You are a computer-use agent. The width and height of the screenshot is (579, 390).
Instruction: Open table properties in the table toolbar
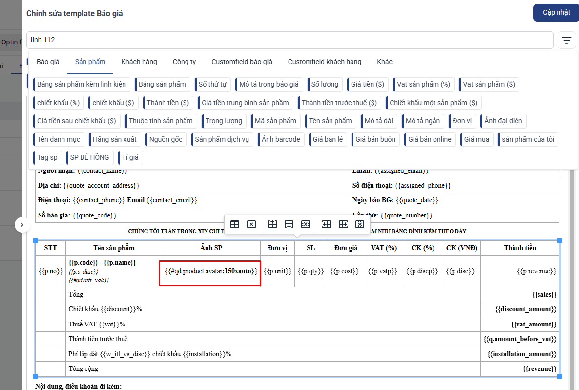tap(235, 224)
